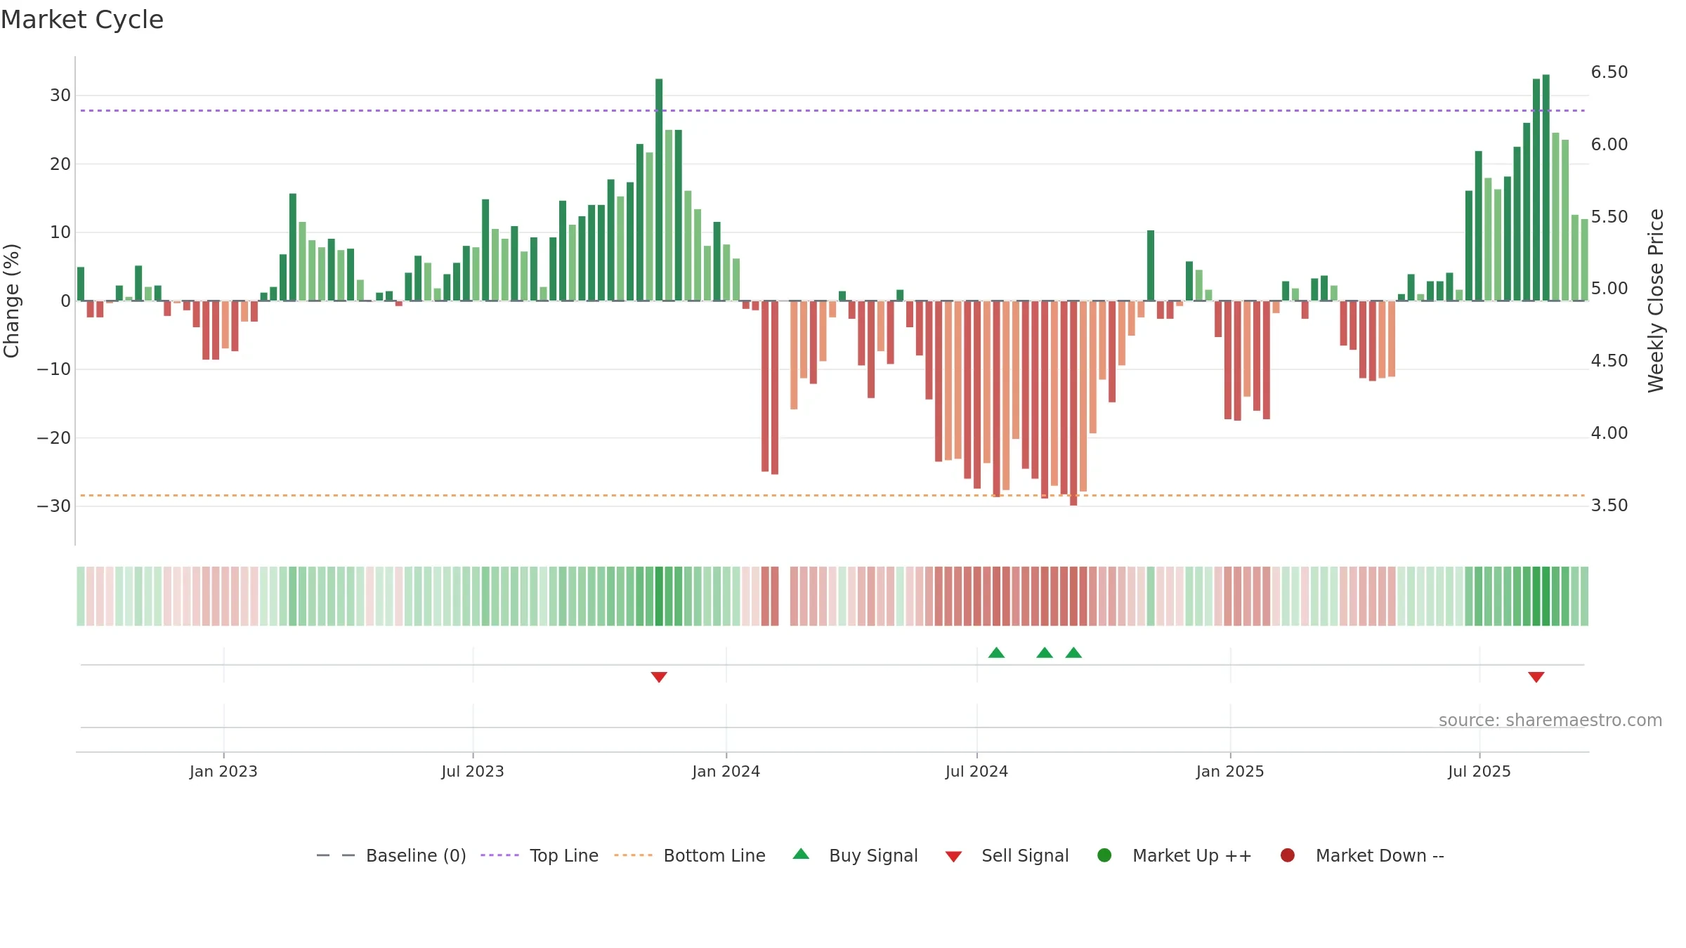Click the Market Up ++ green dot

tap(1104, 855)
